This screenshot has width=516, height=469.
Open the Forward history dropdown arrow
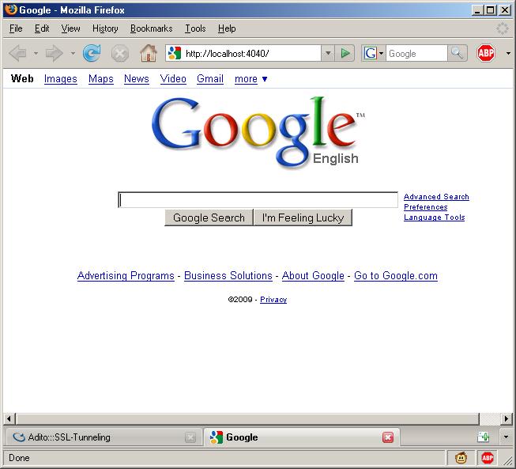(73, 53)
